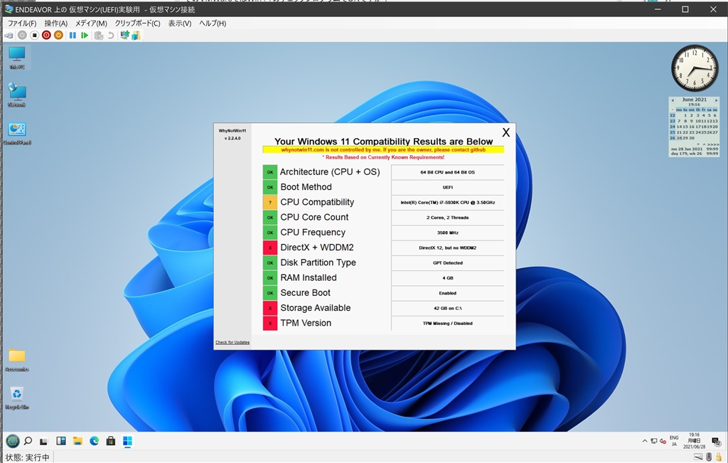Click the yellow whynotwin11.com warning banner

[x=383, y=149]
